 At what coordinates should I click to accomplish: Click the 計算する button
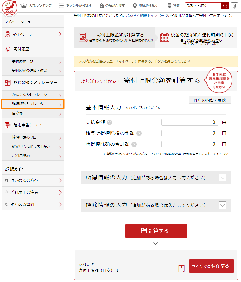pyautogui.click(x=156, y=231)
